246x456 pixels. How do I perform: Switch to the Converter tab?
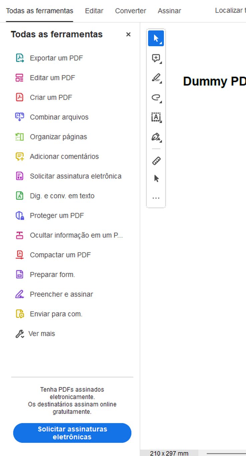coord(130,11)
